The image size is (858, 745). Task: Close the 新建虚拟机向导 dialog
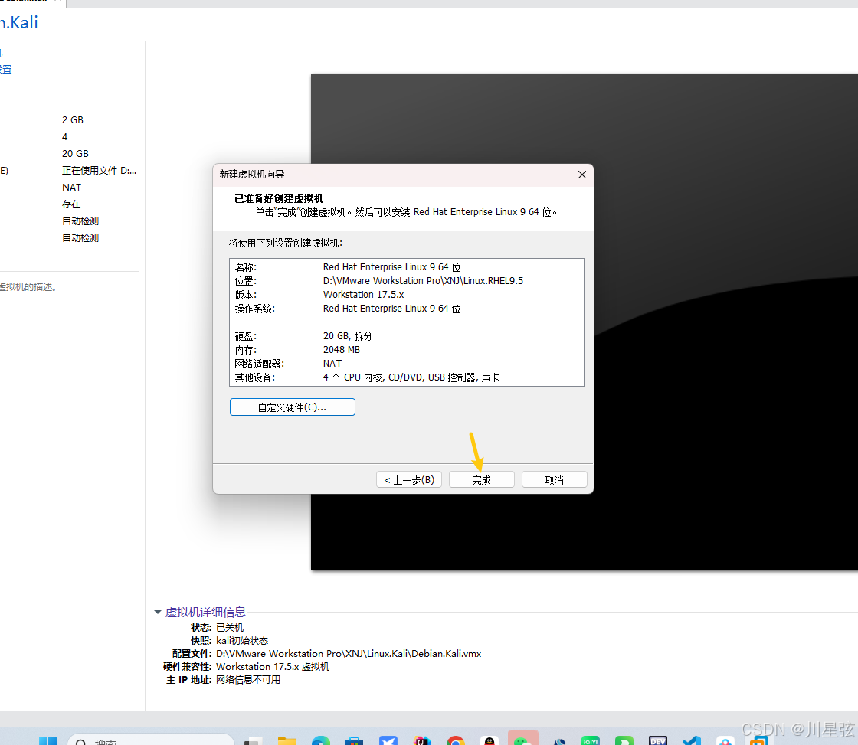(x=581, y=175)
